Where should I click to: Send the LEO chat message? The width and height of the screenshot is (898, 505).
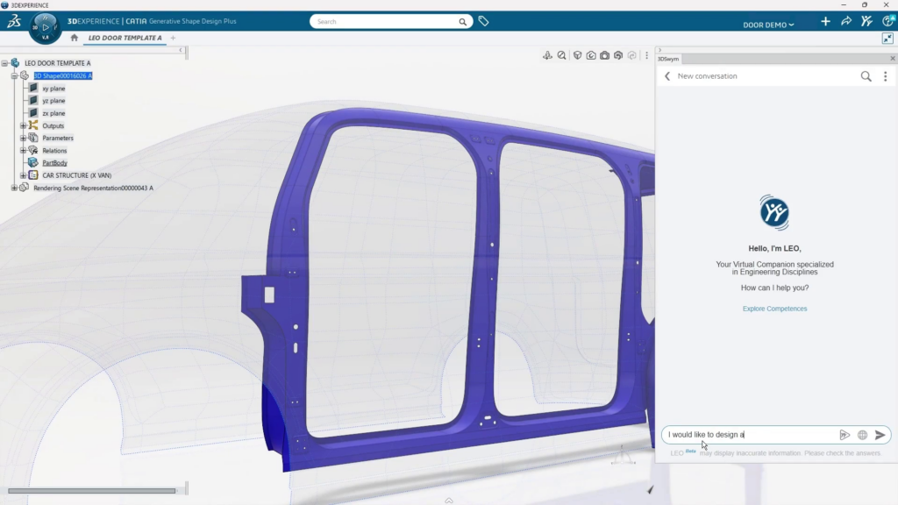click(x=880, y=435)
